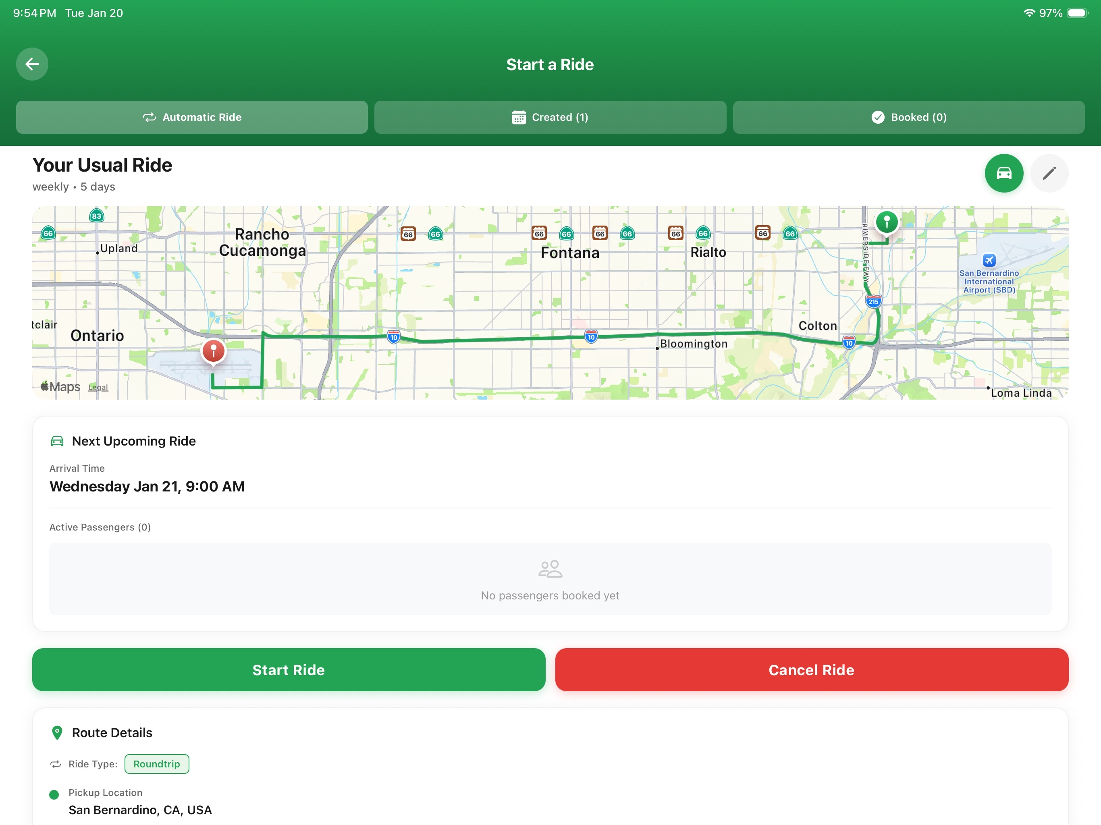Viewport: 1101px width, 825px height.
Task: Tap Active Passengers (0) label
Action: [100, 527]
